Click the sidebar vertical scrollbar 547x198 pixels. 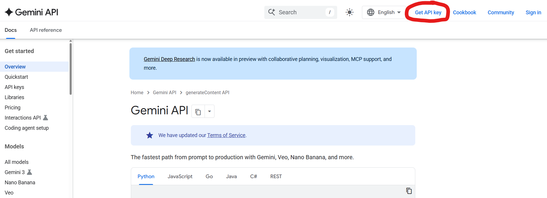(71, 69)
